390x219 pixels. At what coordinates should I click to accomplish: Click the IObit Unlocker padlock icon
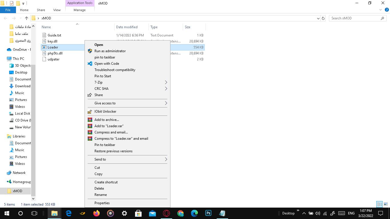(90, 111)
